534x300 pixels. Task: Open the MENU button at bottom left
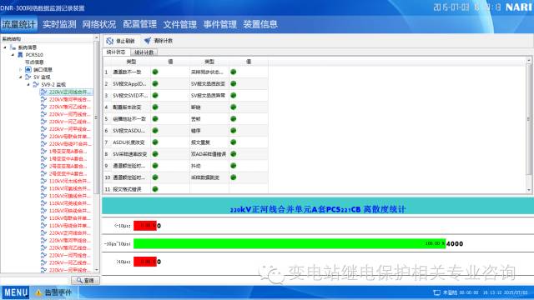click(x=16, y=292)
